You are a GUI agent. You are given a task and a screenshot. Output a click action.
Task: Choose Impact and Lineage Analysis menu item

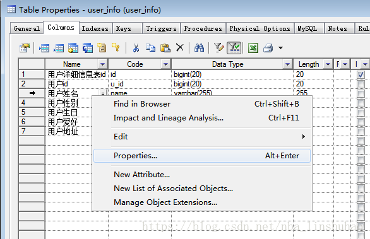(202, 118)
